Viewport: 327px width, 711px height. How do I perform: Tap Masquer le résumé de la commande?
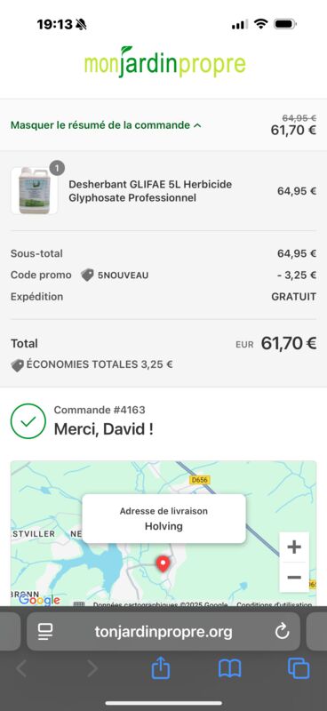(100, 125)
